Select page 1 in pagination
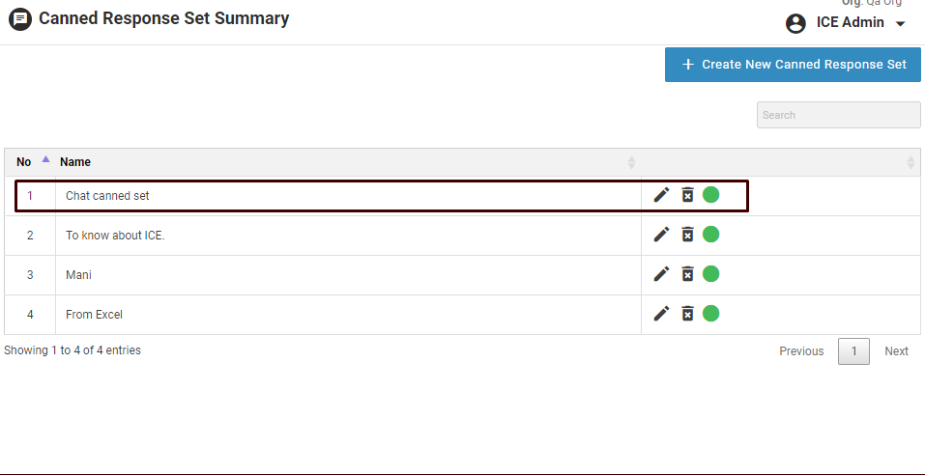 [x=853, y=351]
